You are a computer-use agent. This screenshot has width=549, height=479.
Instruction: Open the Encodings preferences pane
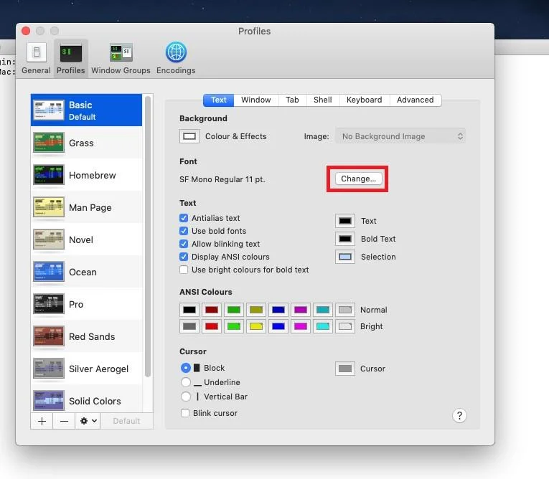pos(176,58)
